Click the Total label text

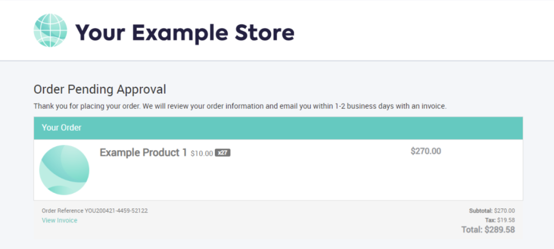(472, 230)
